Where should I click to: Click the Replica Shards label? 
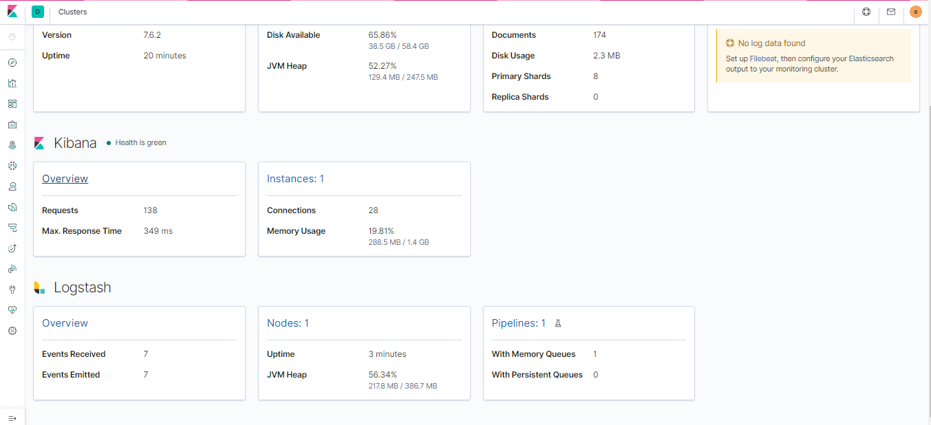(x=520, y=97)
